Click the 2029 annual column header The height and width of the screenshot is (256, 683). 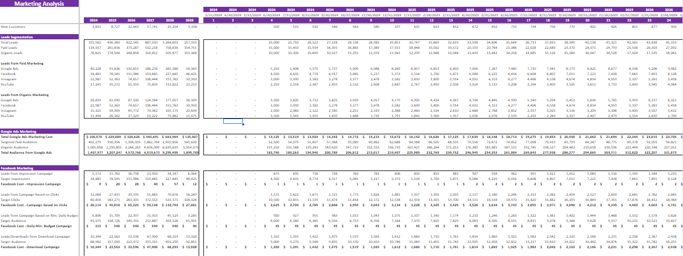click(x=191, y=20)
